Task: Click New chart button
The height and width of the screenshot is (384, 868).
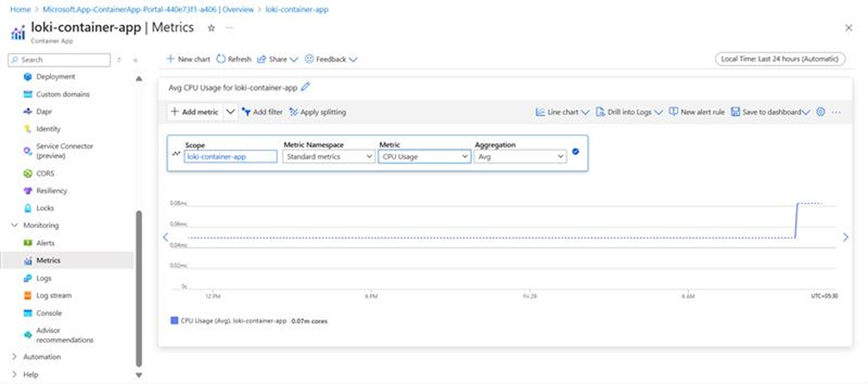Action: point(188,59)
